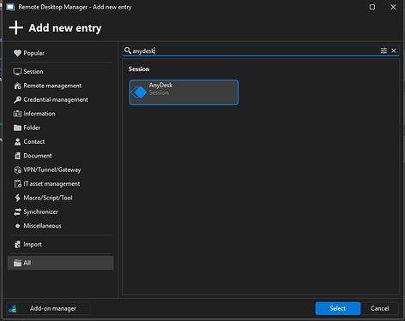Viewport: 405px width, 321px height.
Task: Open search filter options icon
Action: (384, 51)
